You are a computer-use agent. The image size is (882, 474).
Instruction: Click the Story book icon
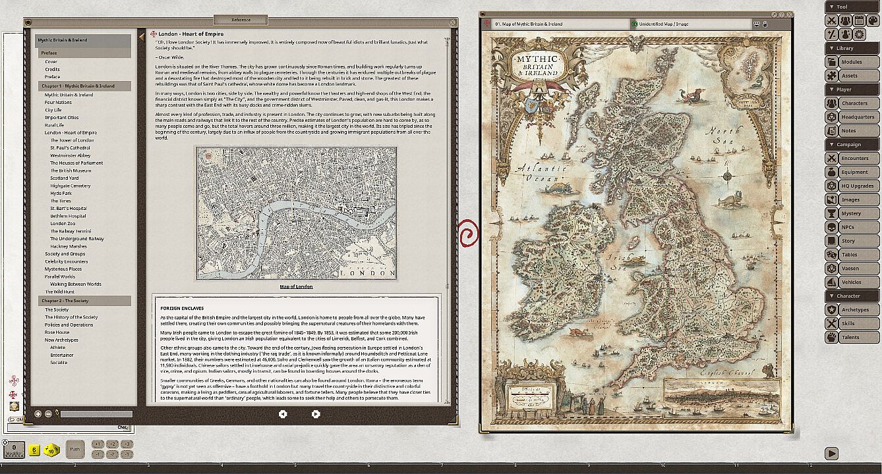click(x=831, y=241)
